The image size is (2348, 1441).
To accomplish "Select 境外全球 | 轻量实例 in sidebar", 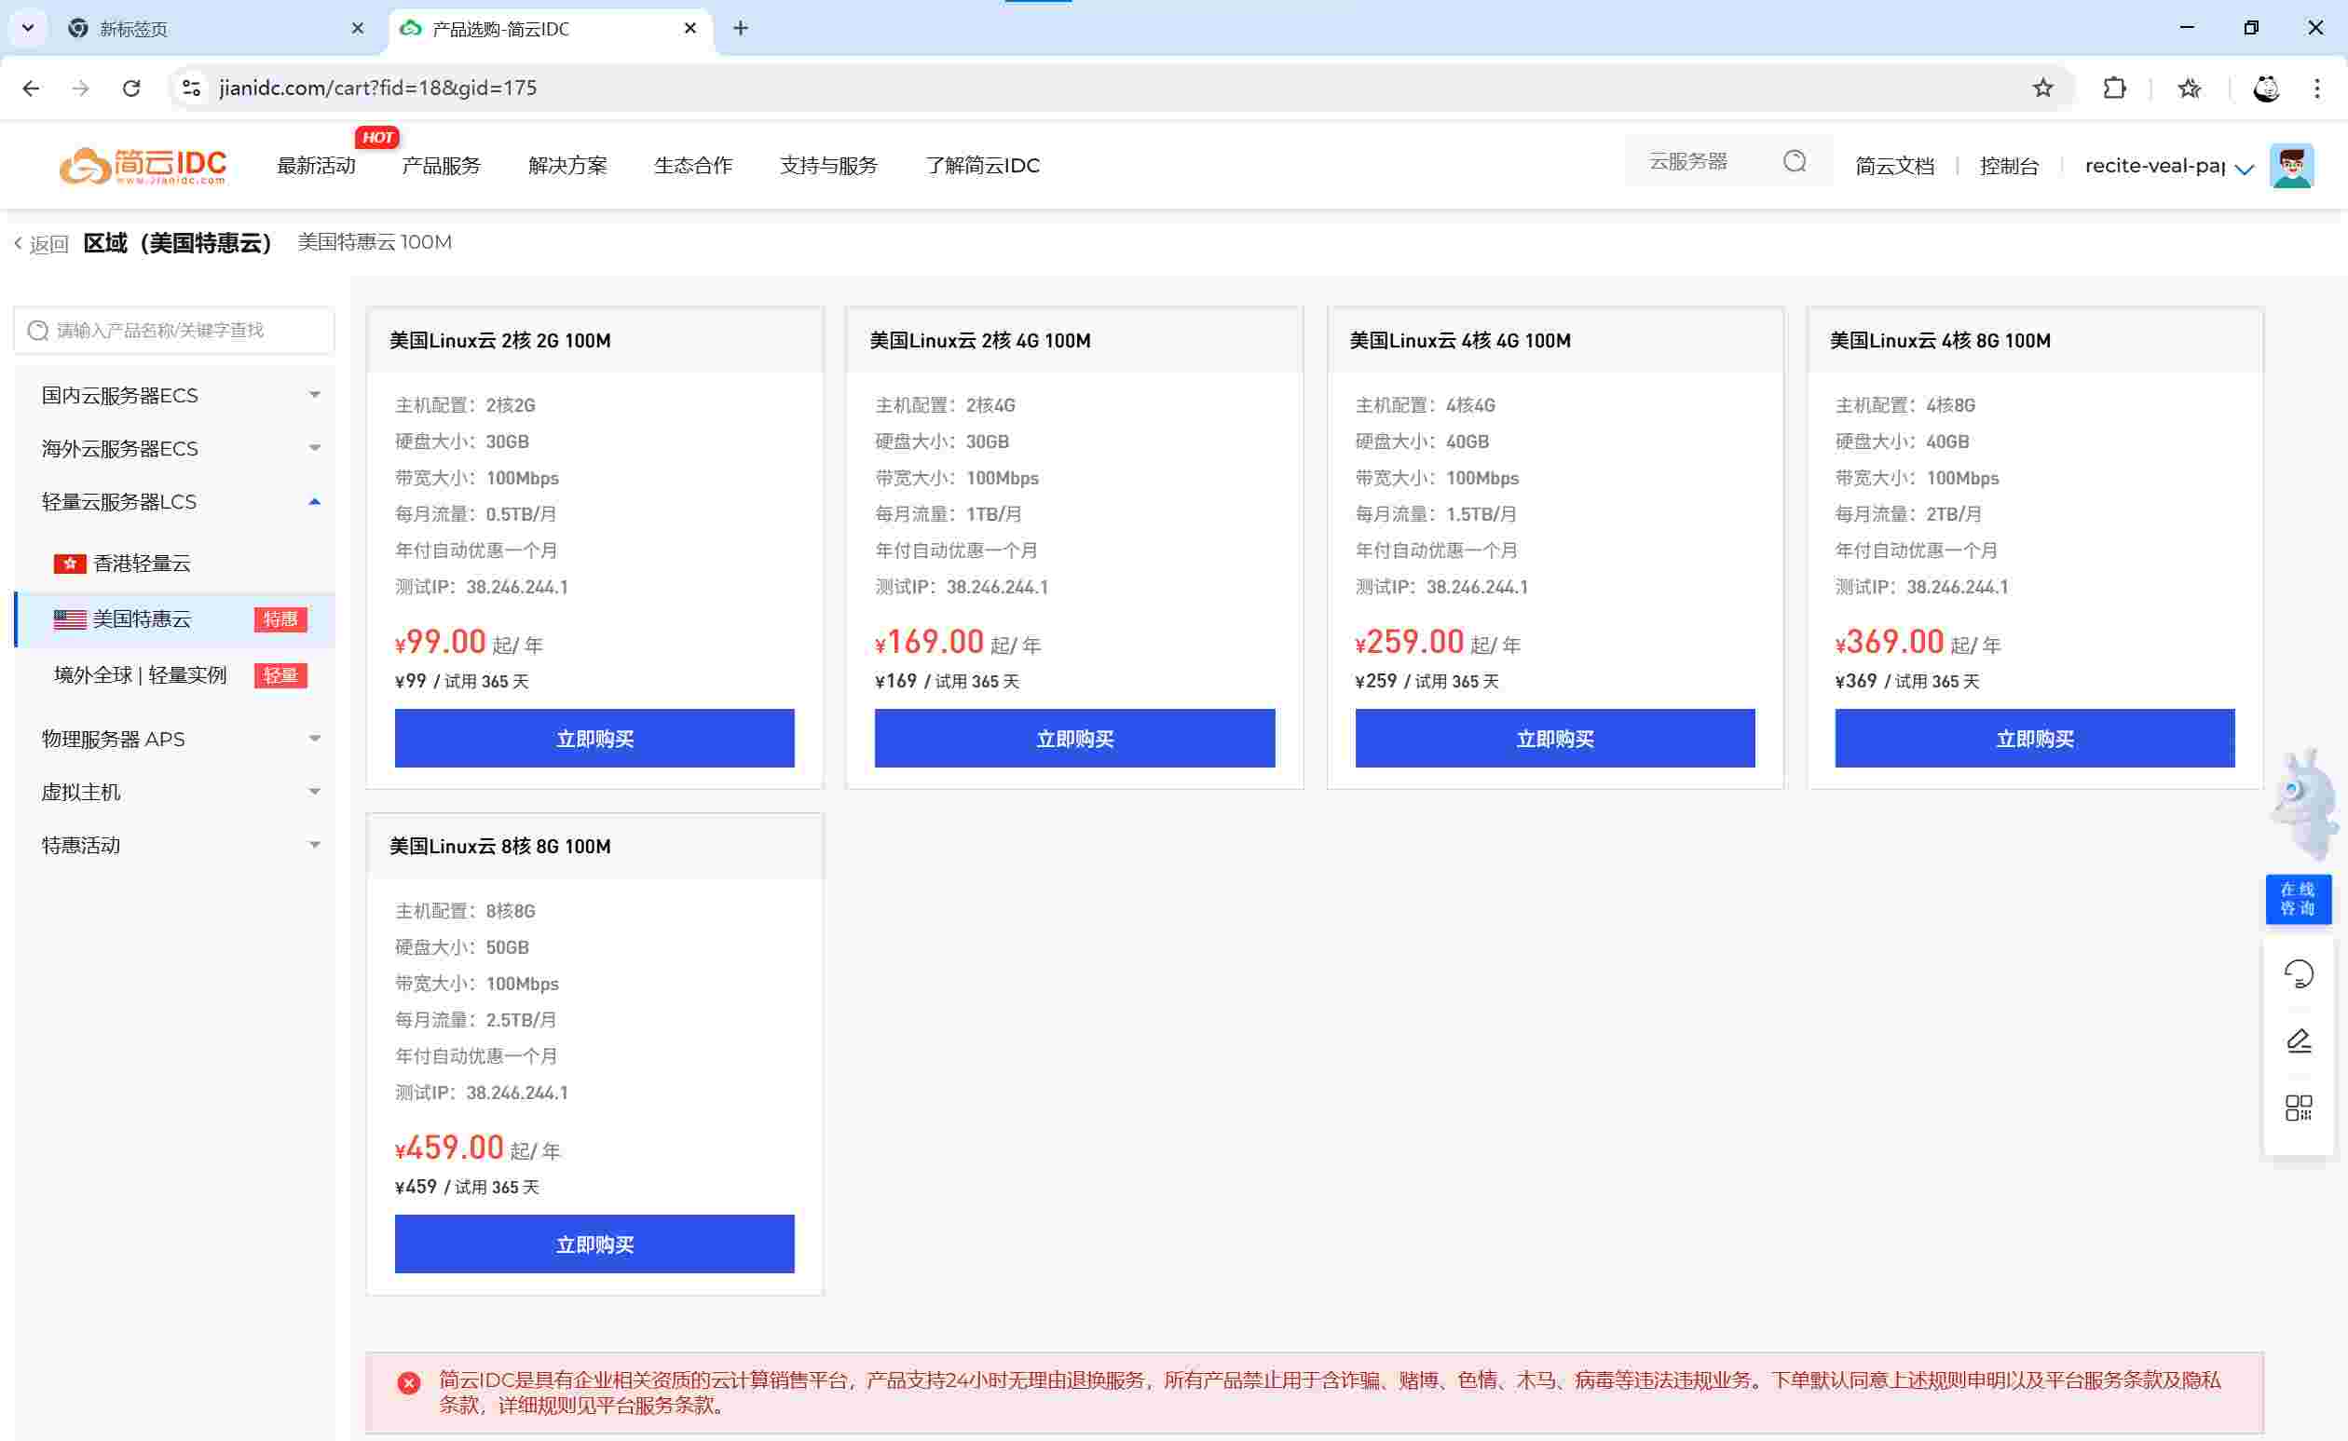I will pyautogui.click(x=174, y=675).
